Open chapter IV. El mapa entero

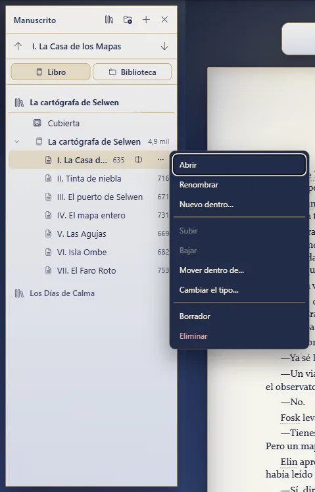click(91, 215)
